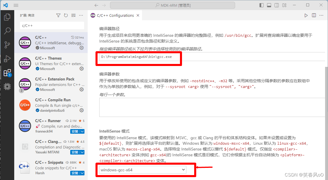Open the Source Control view
Image resolution: width=328 pixels, height=180 pixels.
click(7, 45)
